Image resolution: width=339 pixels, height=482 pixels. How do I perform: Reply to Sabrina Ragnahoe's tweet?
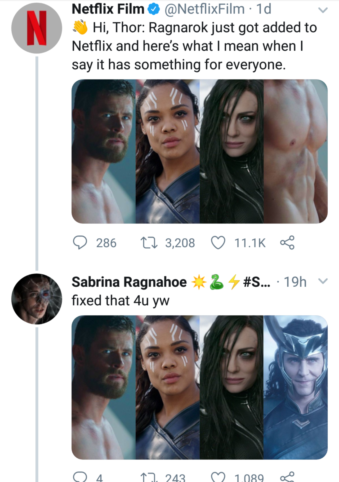tap(80, 477)
